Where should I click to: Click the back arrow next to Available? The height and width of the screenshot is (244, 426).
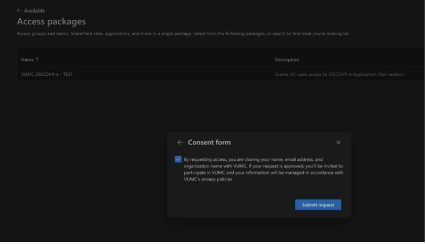19,10
